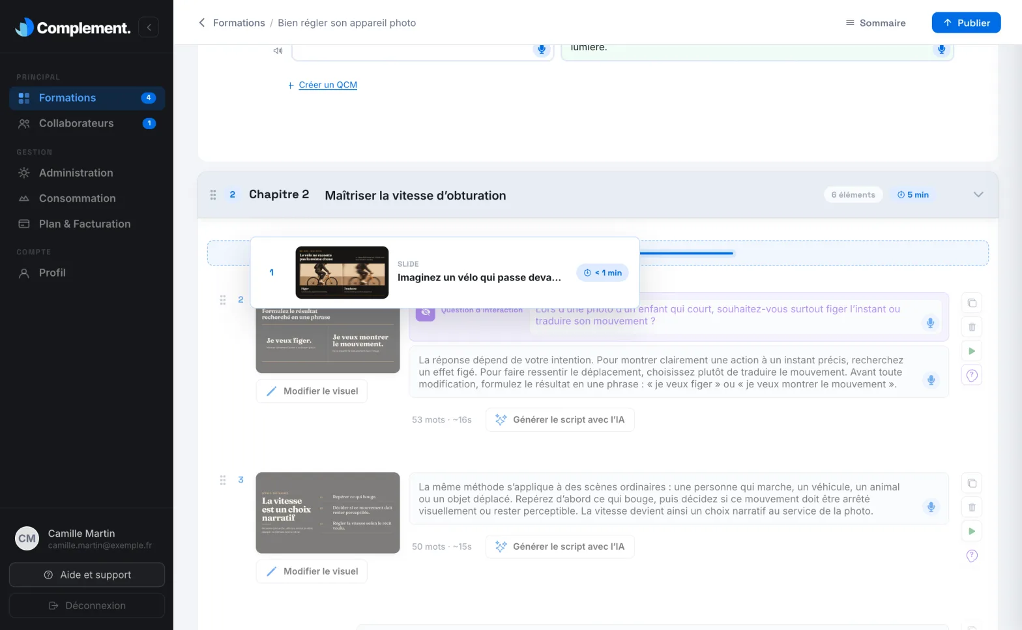Click the Complement logo
1022x630 pixels.
72,27
